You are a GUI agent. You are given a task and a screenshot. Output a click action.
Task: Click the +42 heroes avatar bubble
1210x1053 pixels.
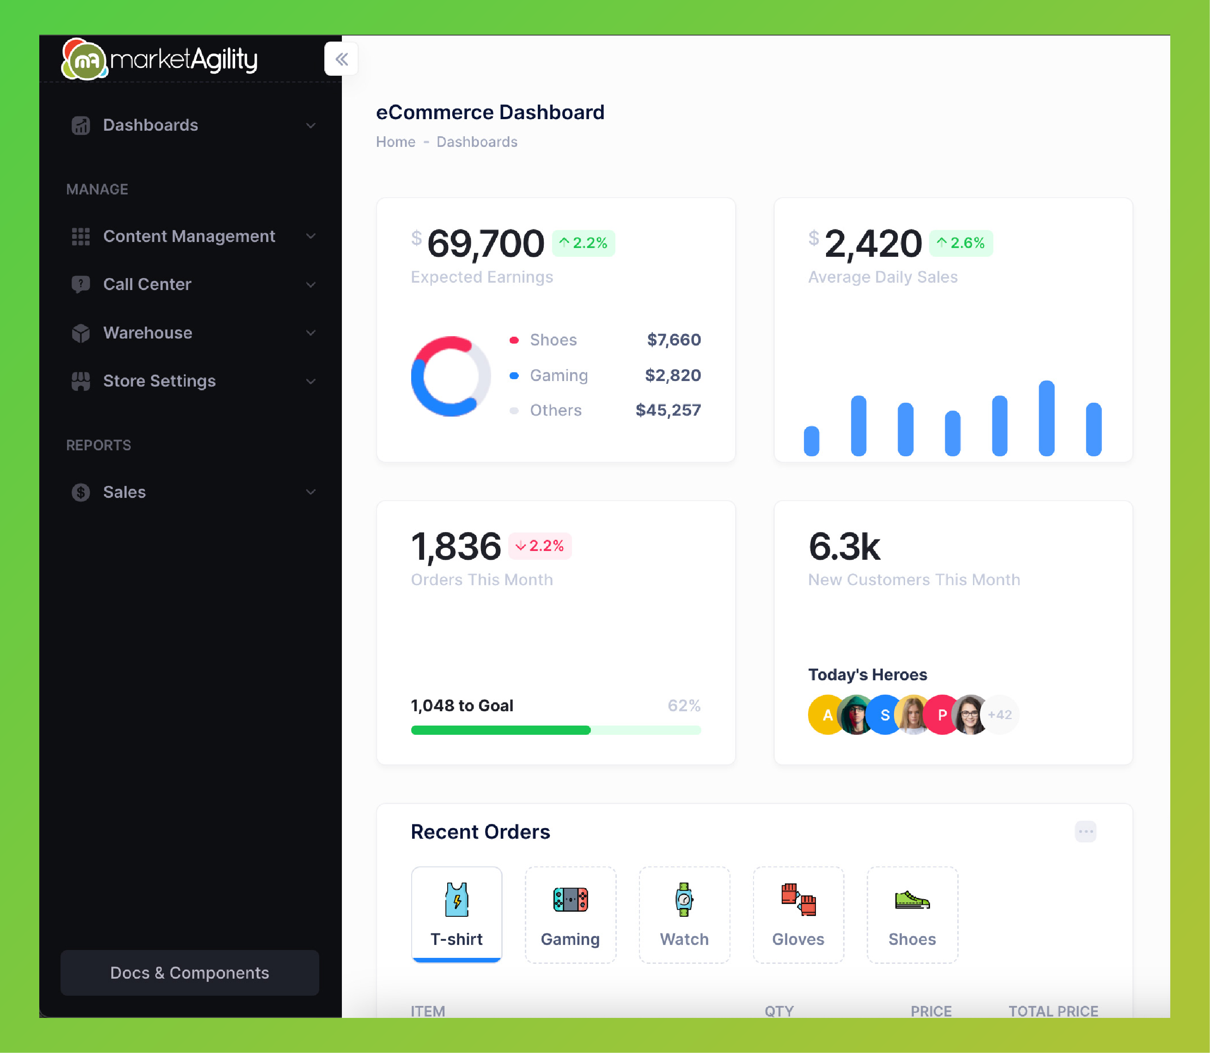click(1000, 715)
